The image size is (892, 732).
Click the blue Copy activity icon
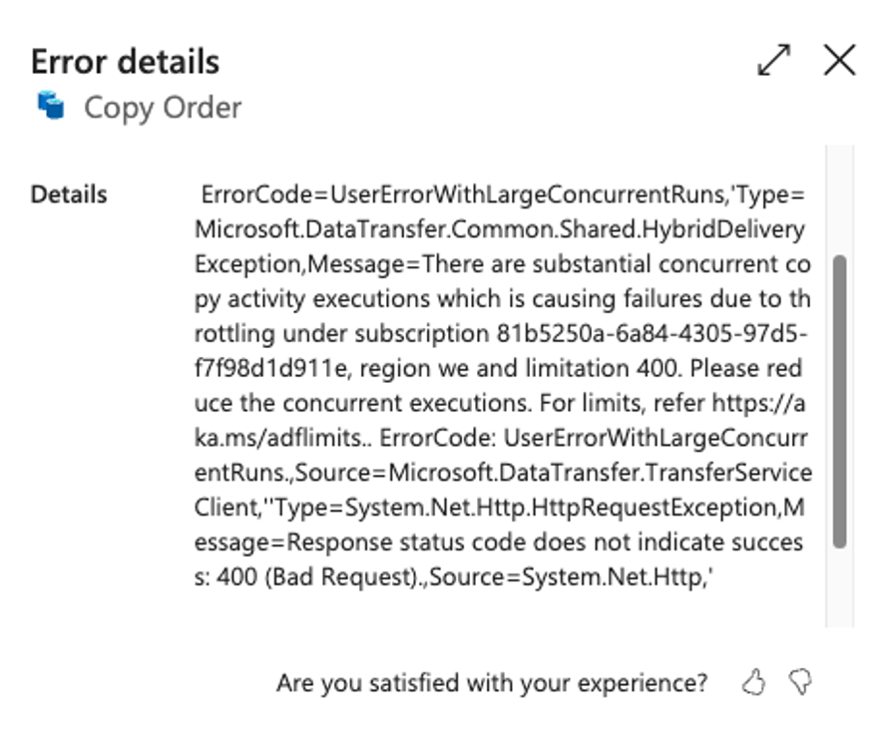(x=51, y=106)
